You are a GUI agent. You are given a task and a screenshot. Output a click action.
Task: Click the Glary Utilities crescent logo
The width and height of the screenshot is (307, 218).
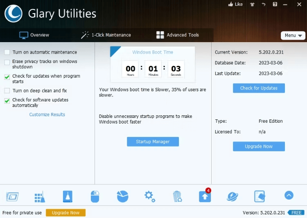tap(14, 13)
